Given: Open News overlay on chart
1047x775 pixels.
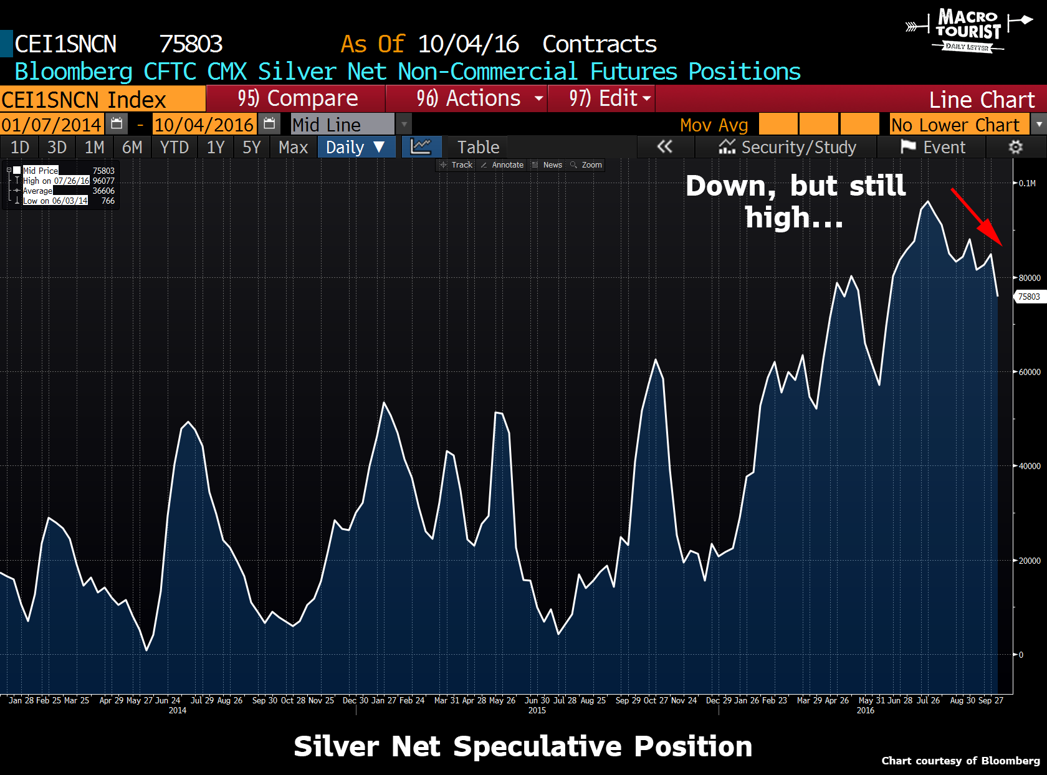Looking at the screenshot, I should click(x=547, y=165).
